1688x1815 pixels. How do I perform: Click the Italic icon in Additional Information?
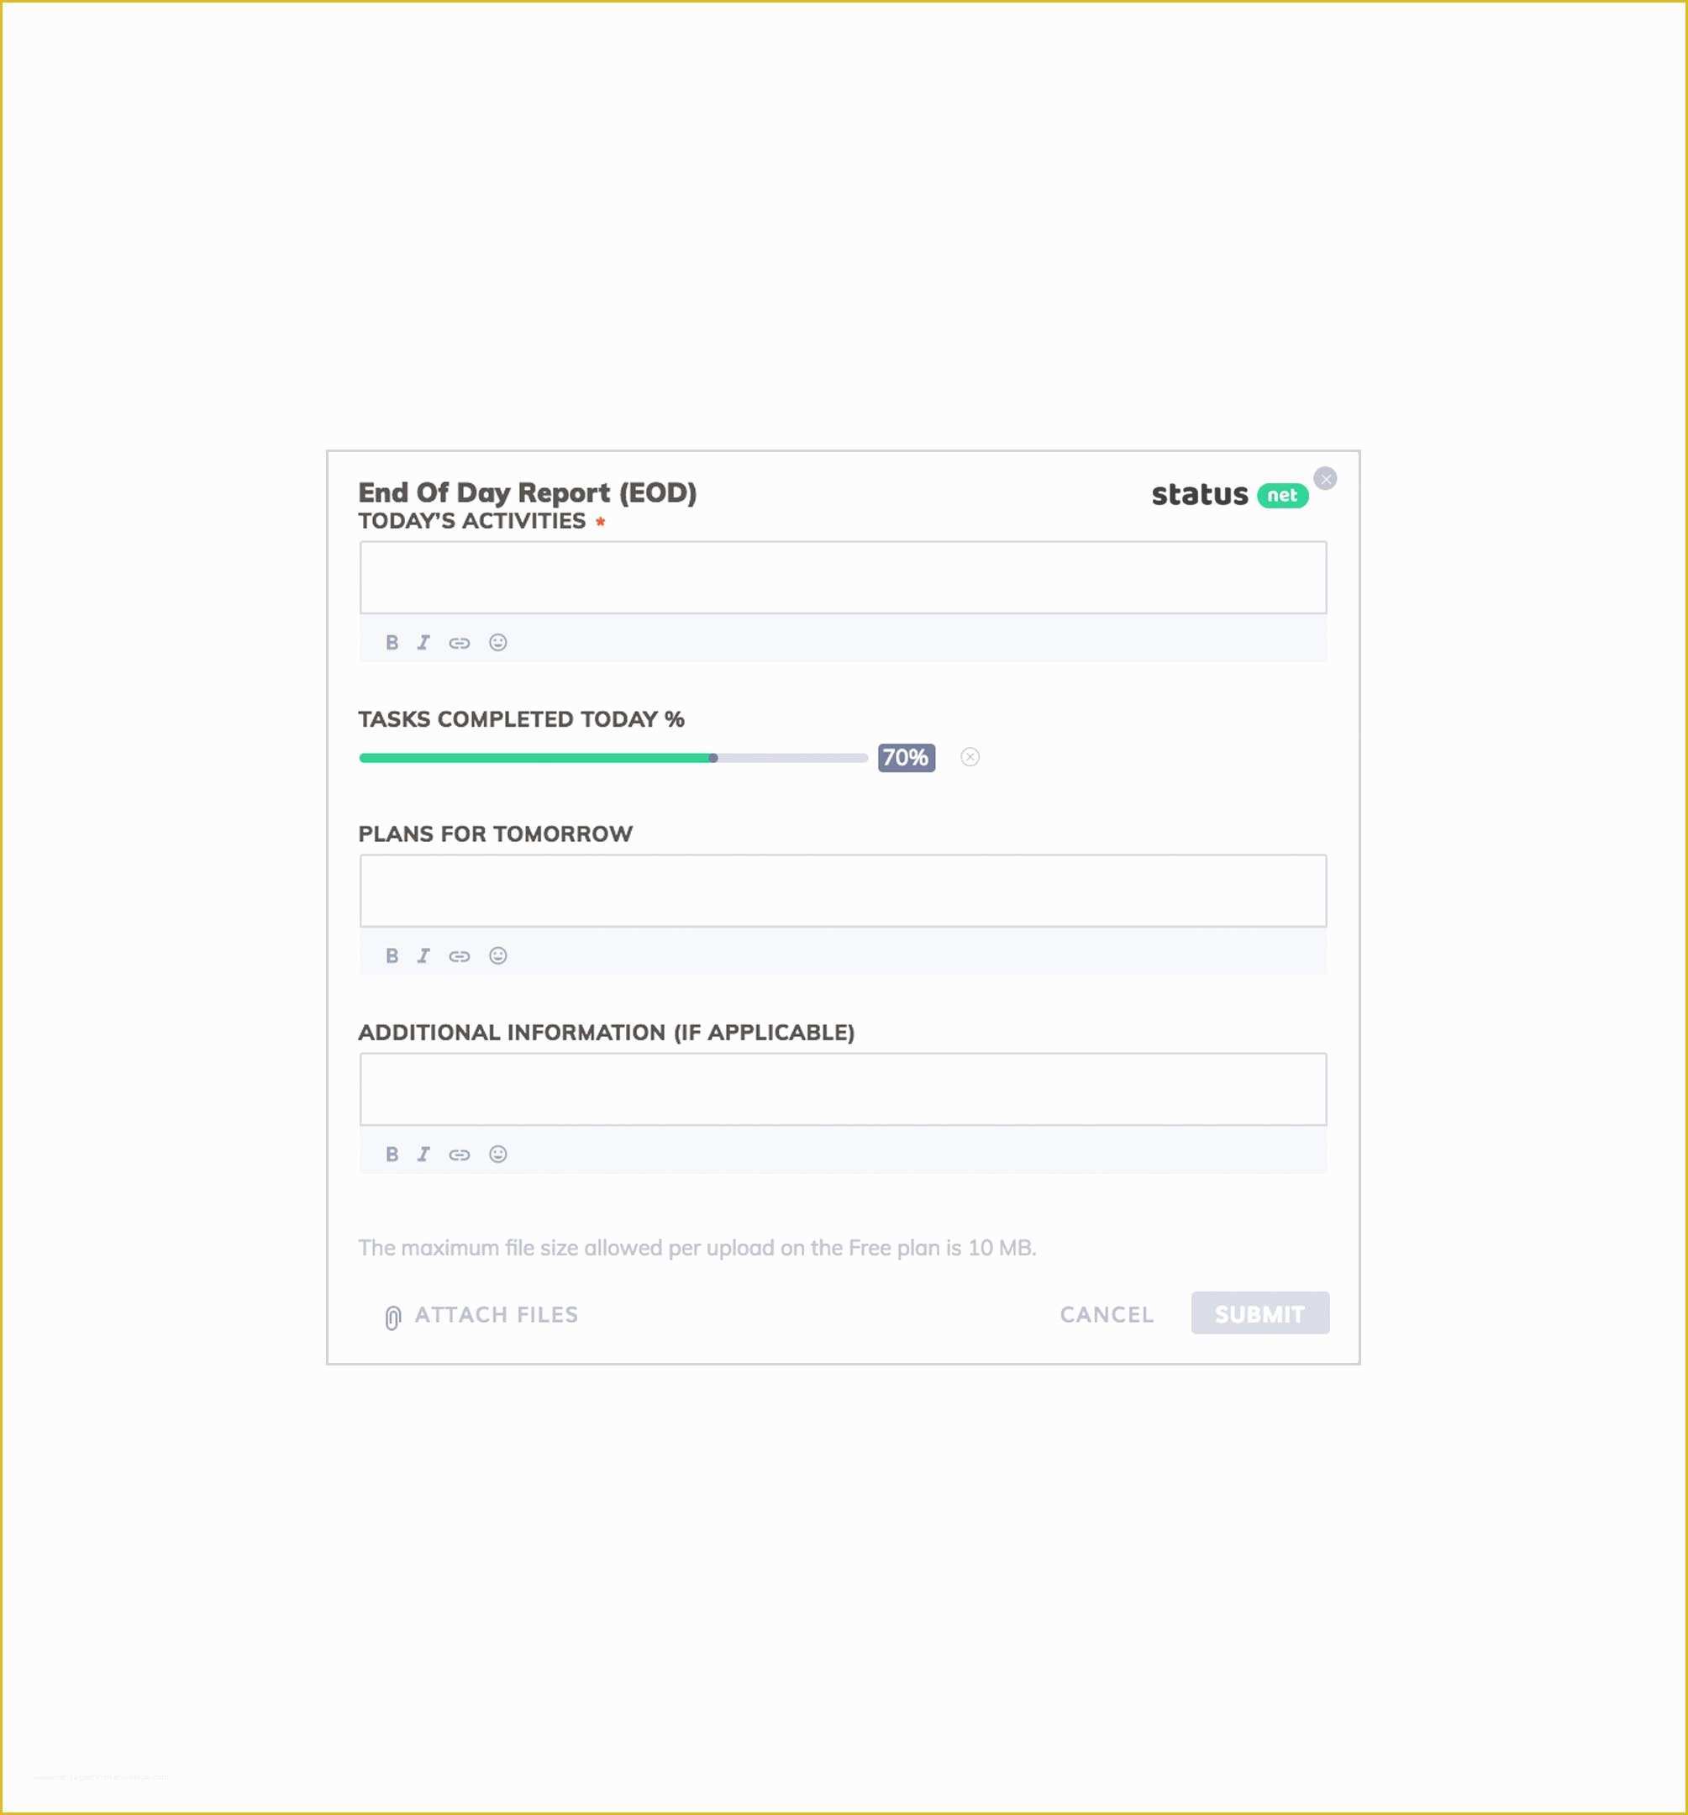[423, 1154]
